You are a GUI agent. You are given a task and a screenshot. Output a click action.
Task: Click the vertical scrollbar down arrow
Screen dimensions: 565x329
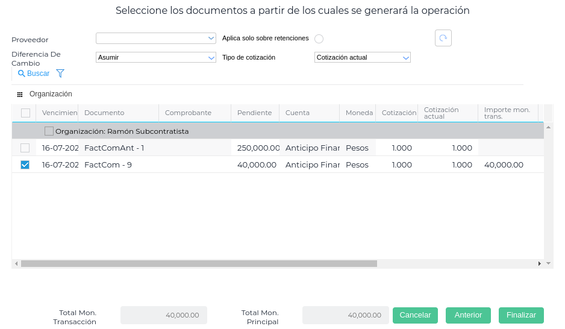click(x=548, y=263)
